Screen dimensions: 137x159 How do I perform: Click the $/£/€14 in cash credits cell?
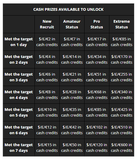pyautogui.click(x=72, y=59)
